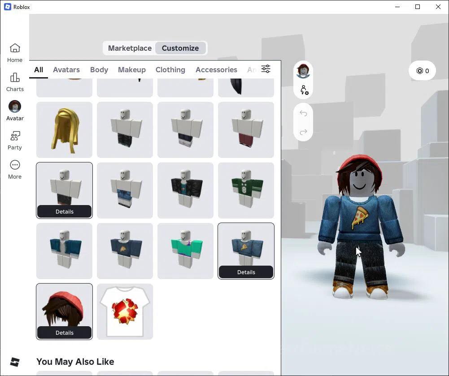Open the Home sidebar icon
Image resolution: width=449 pixels, height=376 pixels.
pos(15,53)
